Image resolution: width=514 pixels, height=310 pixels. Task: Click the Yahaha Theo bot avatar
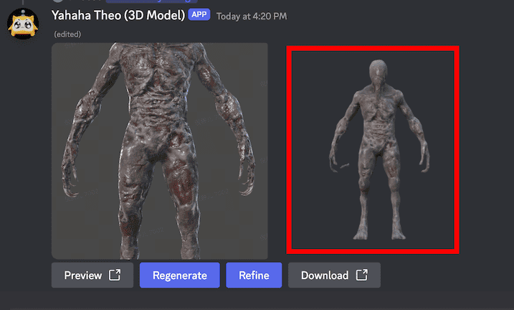[23, 21]
